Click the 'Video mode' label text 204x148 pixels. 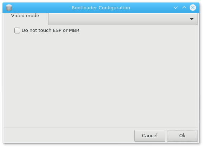click(x=25, y=16)
